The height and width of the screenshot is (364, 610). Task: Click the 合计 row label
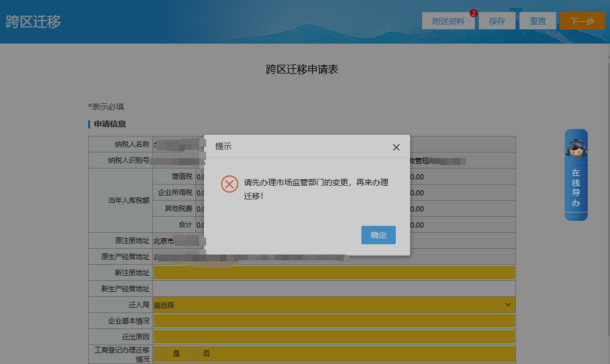pos(185,225)
